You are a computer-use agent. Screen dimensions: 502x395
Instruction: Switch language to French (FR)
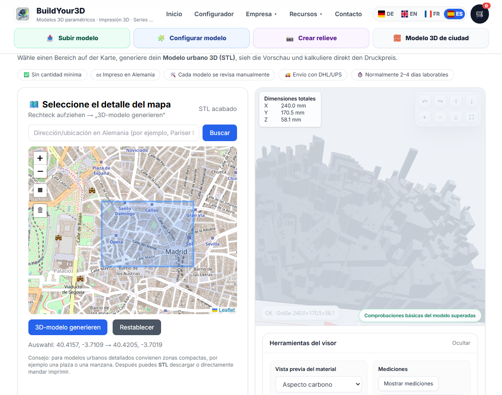click(432, 14)
